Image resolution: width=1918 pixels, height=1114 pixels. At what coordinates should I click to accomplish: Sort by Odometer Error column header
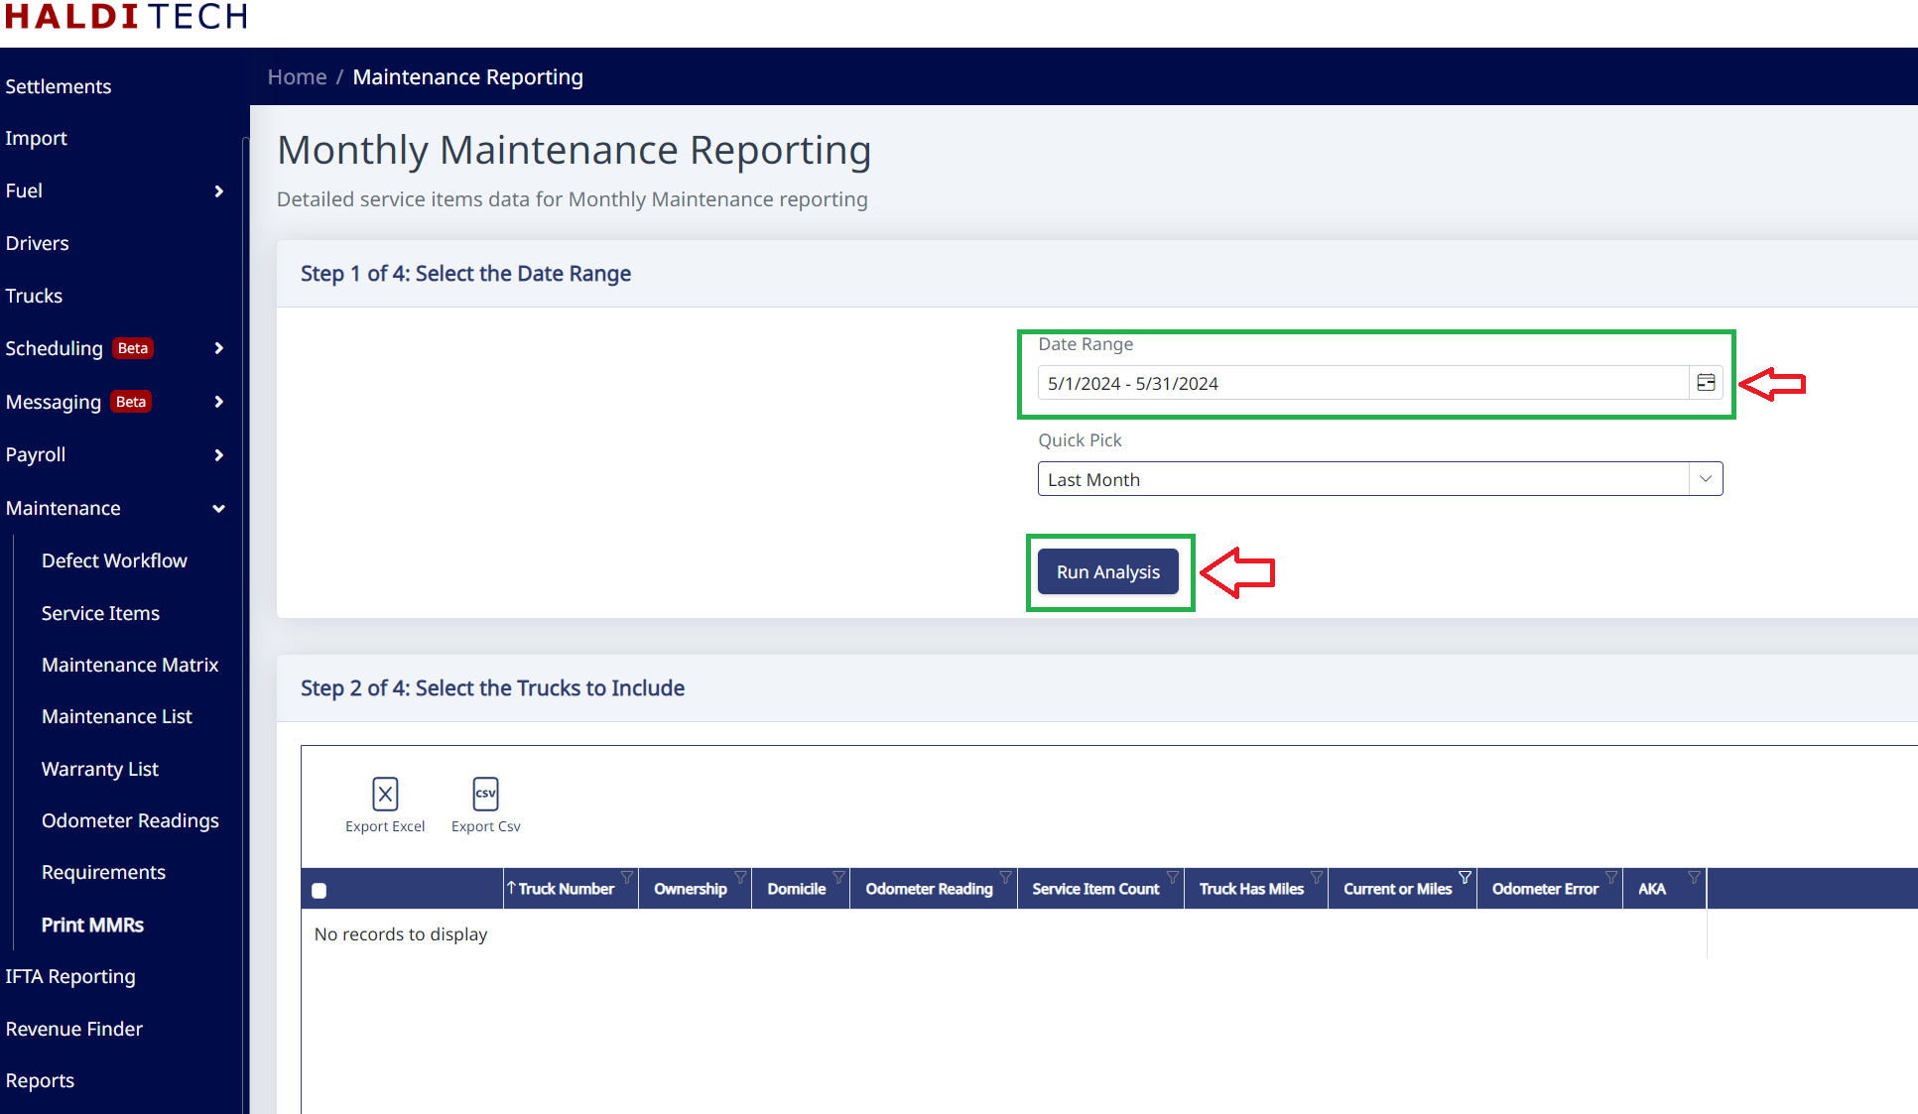tap(1545, 889)
